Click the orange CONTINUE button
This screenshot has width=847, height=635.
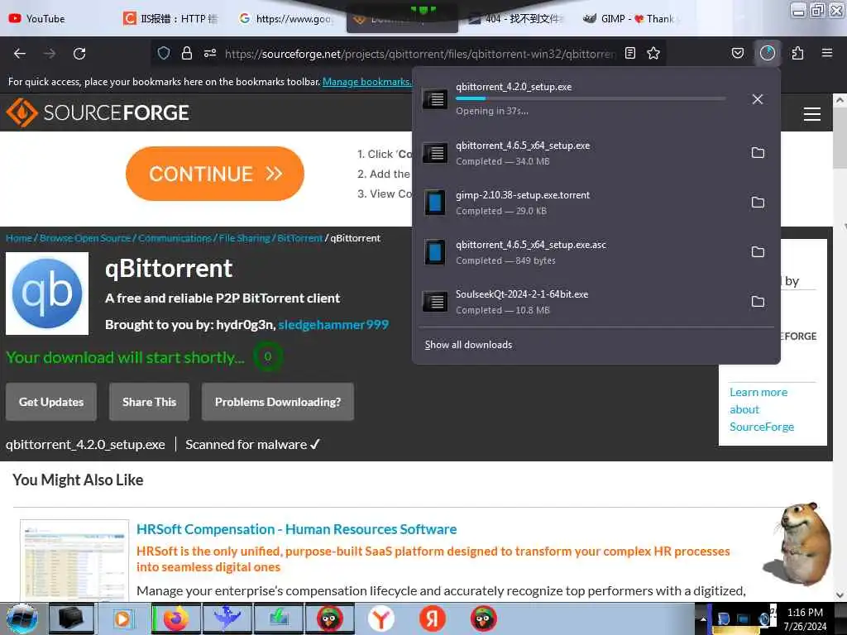(215, 174)
